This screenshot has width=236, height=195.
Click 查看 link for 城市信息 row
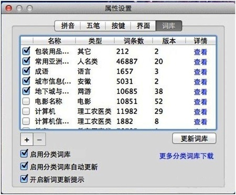(x=200, y=82)
